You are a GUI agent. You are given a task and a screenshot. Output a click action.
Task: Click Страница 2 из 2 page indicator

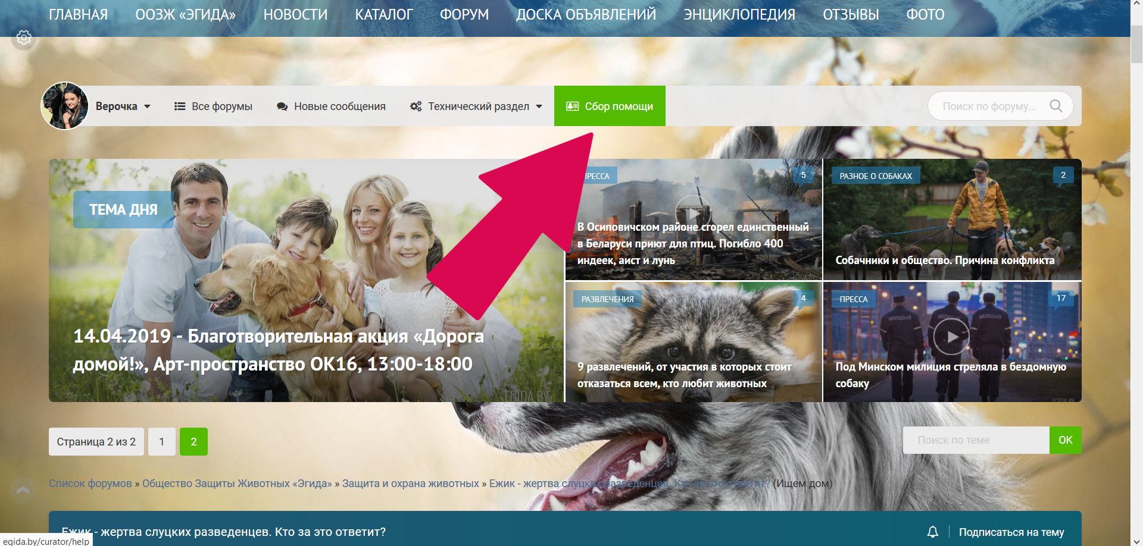tap(96, 442)
